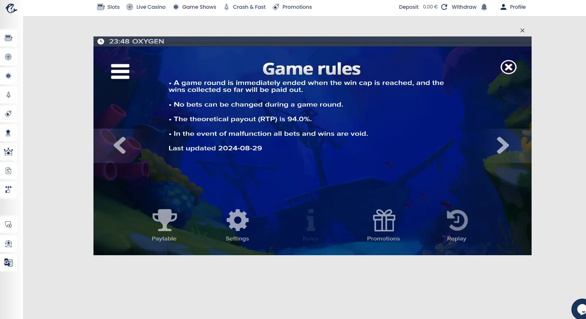Click sidebar rocket icon
586x319 pixels.
[x=8, y=95]
